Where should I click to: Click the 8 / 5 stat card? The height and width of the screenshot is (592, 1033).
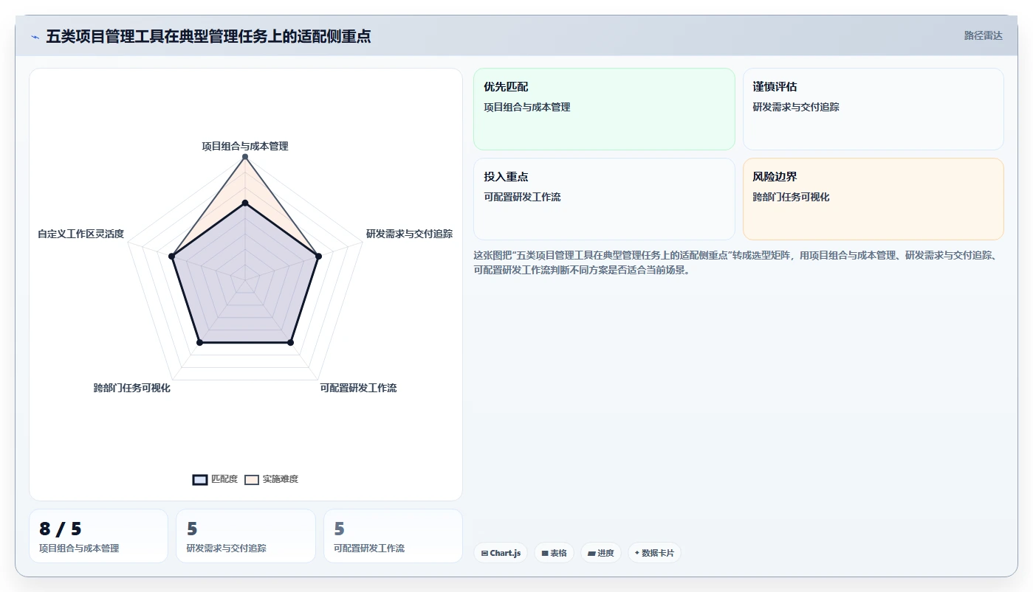(x=98, y=536)
